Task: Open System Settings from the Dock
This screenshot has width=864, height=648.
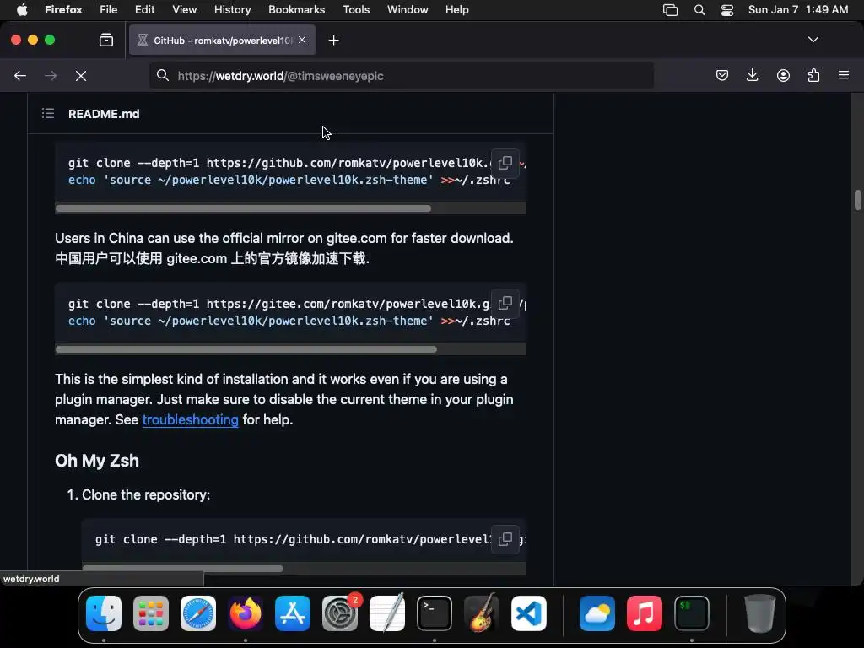Action: (340, 613)
